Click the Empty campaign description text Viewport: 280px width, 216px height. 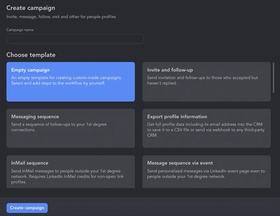tap(66, 80)
